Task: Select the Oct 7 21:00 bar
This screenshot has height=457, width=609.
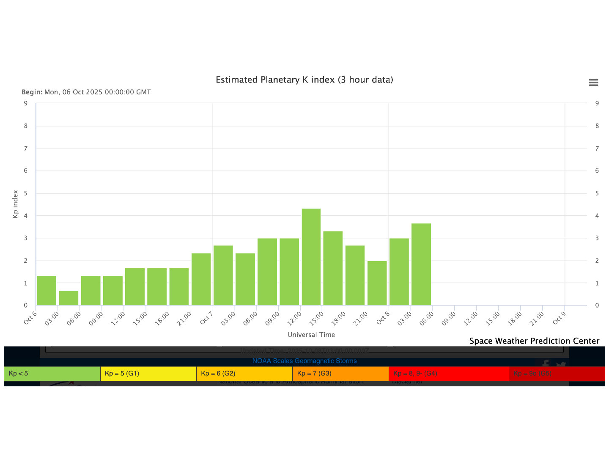Action: pyautogui.click(x=377, y=283)
